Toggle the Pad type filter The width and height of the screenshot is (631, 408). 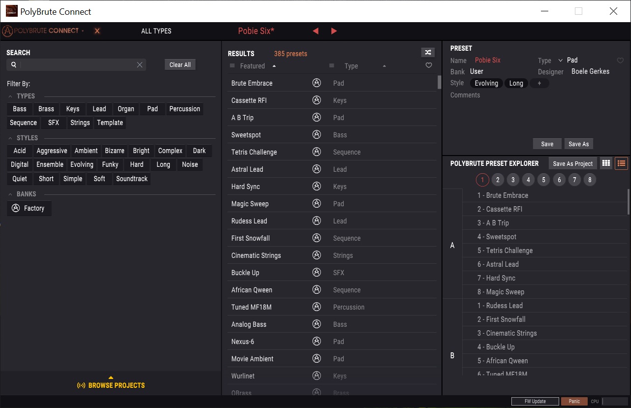pyautogui.click(x=152, y=109)
